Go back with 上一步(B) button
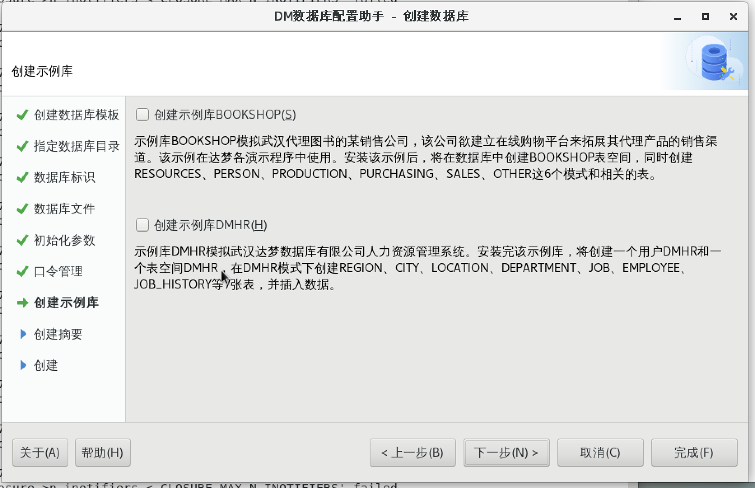The image size is (755, 488). [x=412, y=453]
